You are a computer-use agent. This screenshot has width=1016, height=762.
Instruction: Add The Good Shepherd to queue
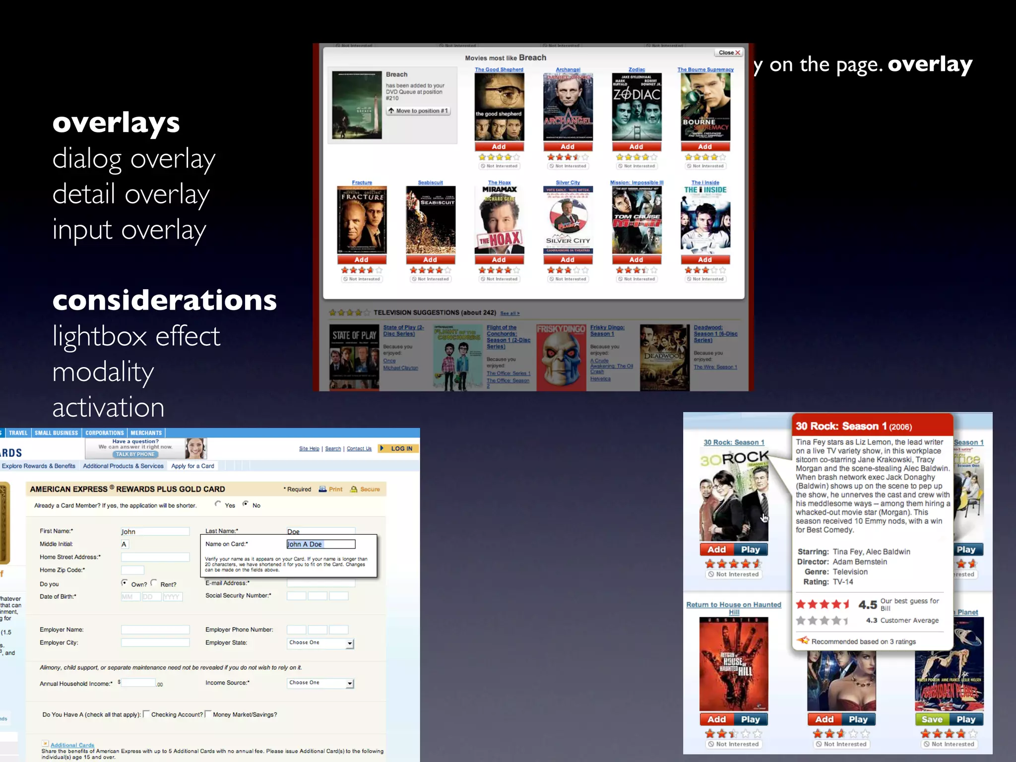pos(499,147)
